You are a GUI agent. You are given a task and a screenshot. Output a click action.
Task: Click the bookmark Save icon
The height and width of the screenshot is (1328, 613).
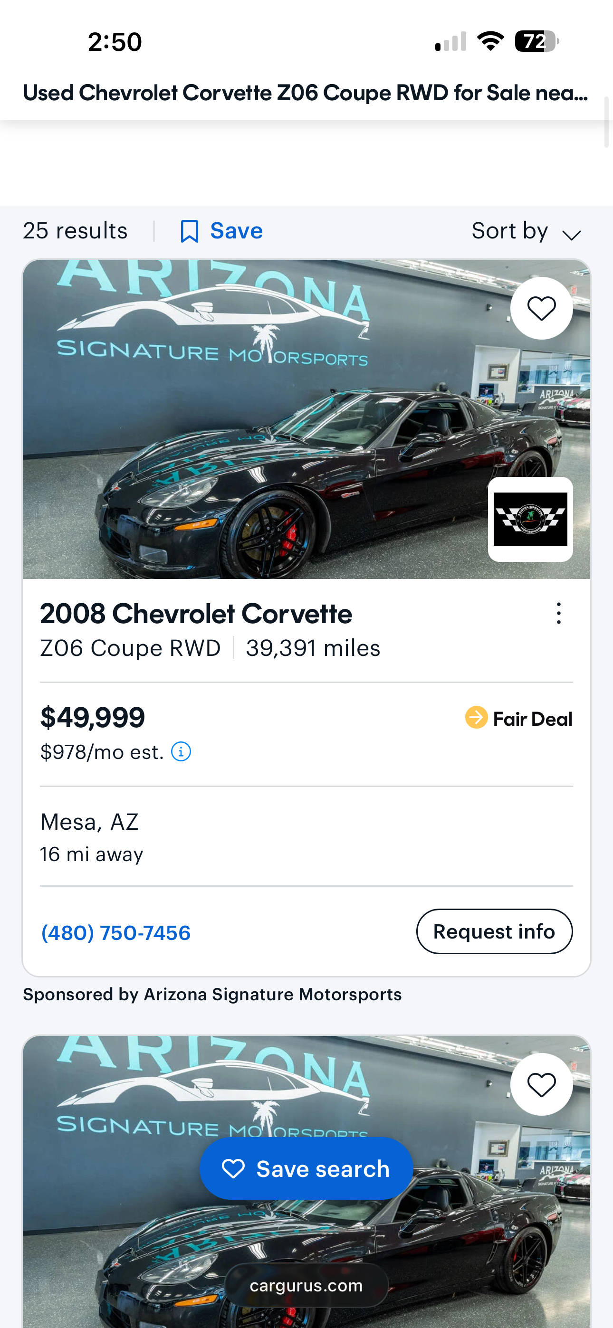[190, 231]
